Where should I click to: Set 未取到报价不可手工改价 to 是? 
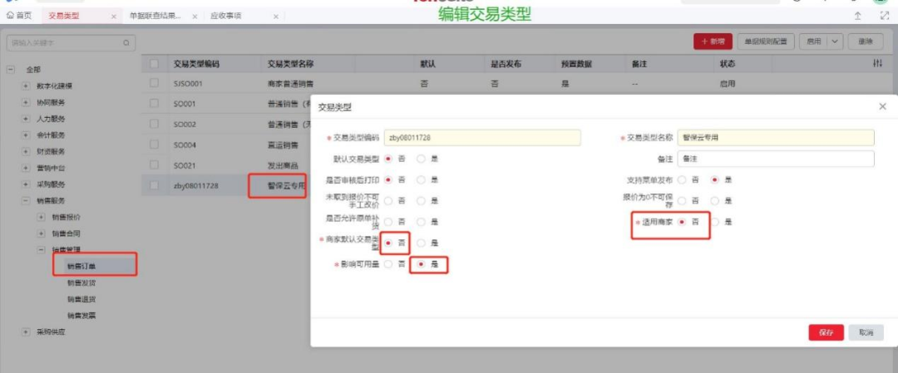[421, 201]
